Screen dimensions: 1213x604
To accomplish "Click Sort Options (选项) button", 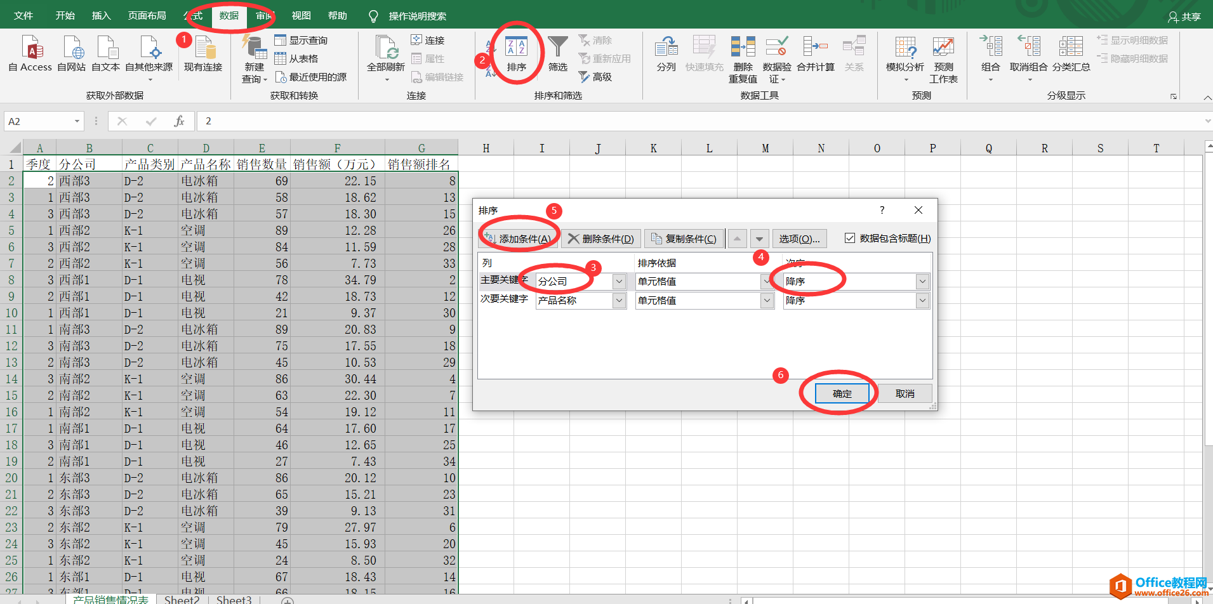I will (799, 239).
